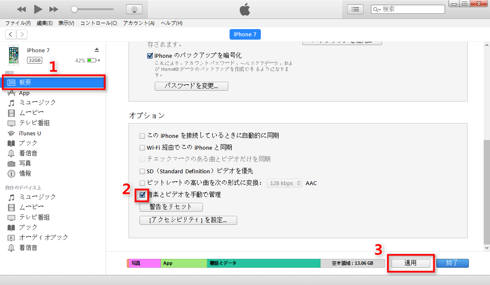
Task: Click the back navigation arrow
Action: pos(11,35)
